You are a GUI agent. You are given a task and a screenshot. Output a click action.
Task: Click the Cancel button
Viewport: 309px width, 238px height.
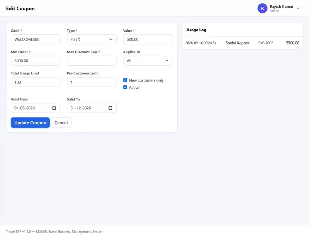61,122
